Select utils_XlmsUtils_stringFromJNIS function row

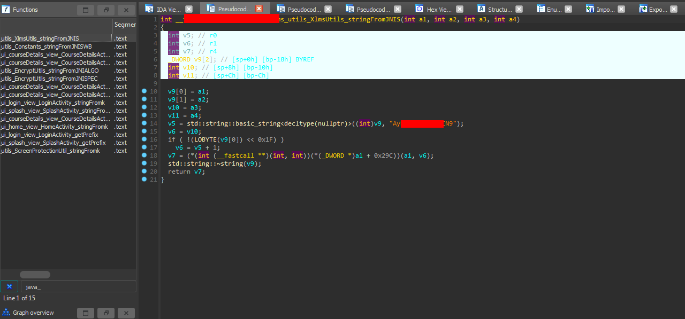tap(68, 38)
